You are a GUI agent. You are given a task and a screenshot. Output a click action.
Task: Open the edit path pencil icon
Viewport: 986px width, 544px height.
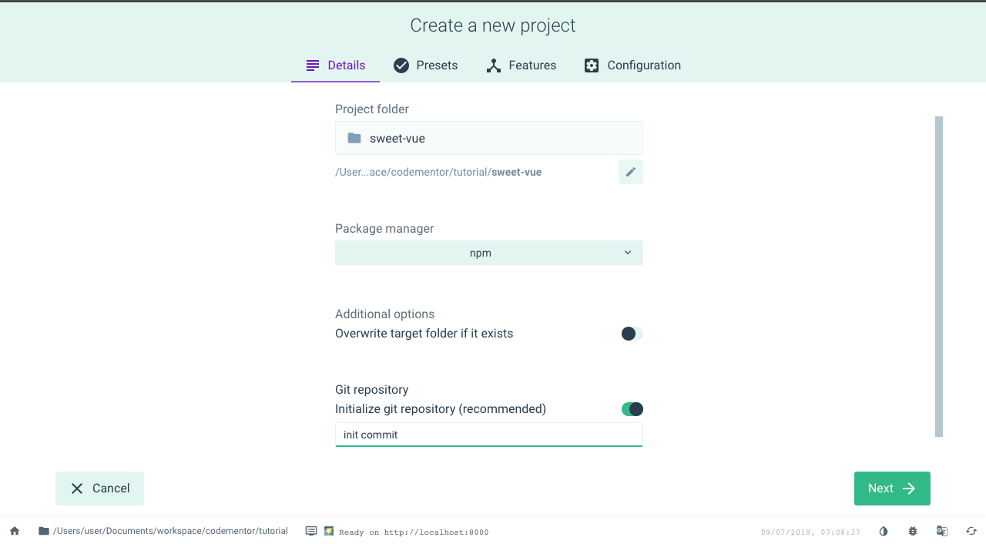click(630, 172)
